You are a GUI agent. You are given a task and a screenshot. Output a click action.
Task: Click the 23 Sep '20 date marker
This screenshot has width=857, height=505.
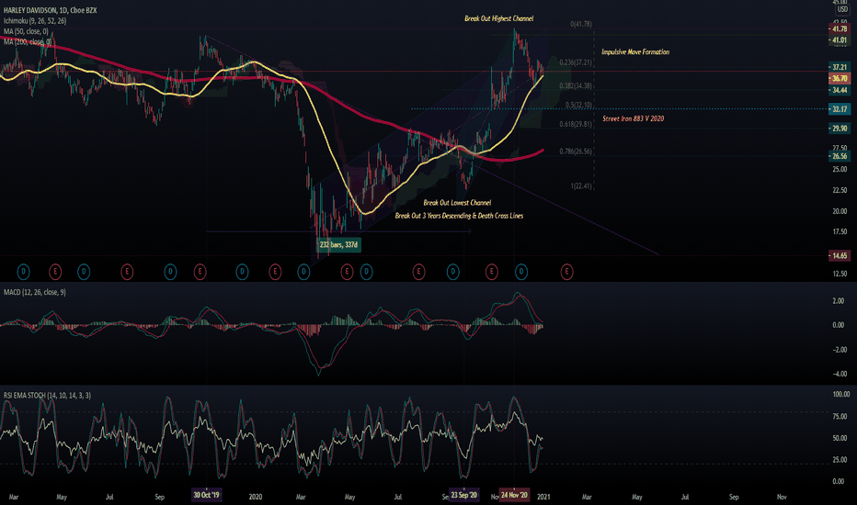click(x=464, y=495)
